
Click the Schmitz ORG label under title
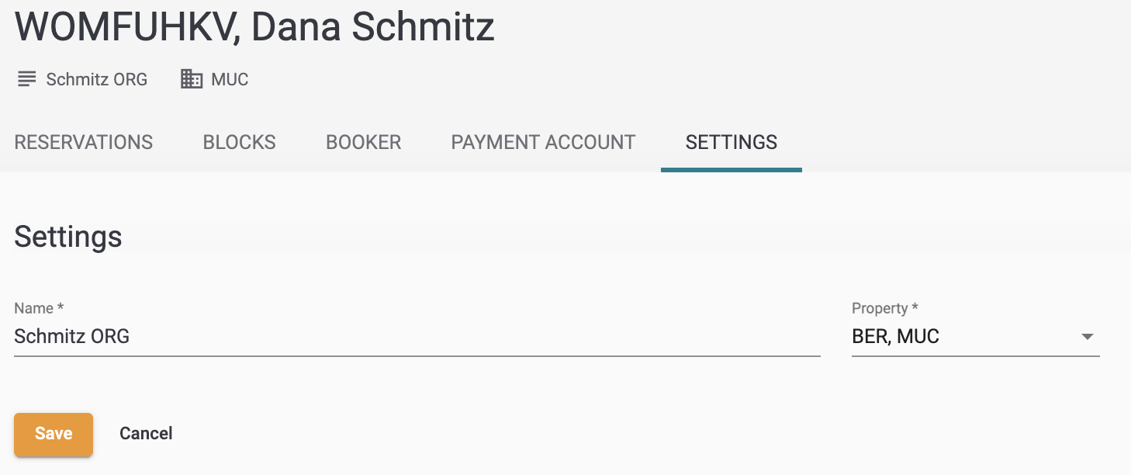tap(97, 79)
